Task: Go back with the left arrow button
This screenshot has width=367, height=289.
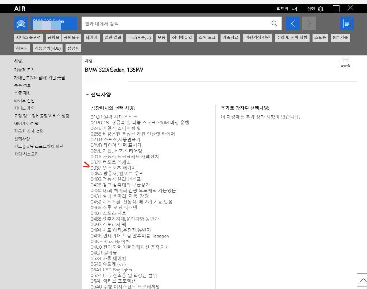Action: tap(293, 24)
